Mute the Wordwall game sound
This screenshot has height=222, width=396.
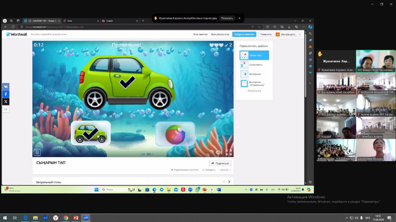tap(219, 152)
